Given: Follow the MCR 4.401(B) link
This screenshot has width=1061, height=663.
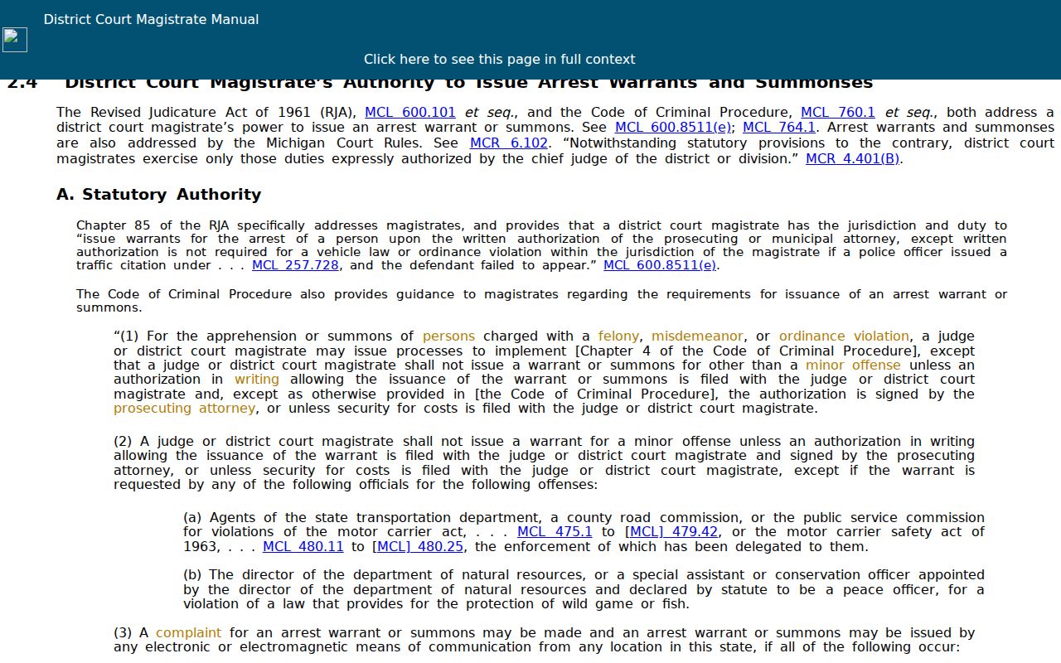Looking at the screenshot, I should tap(852, 159).
